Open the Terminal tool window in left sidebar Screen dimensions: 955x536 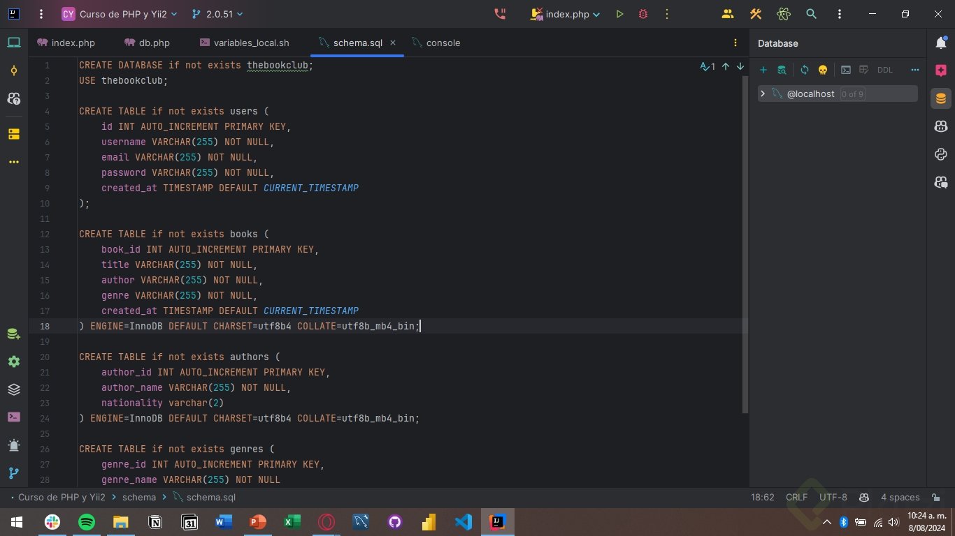point(14,417)
